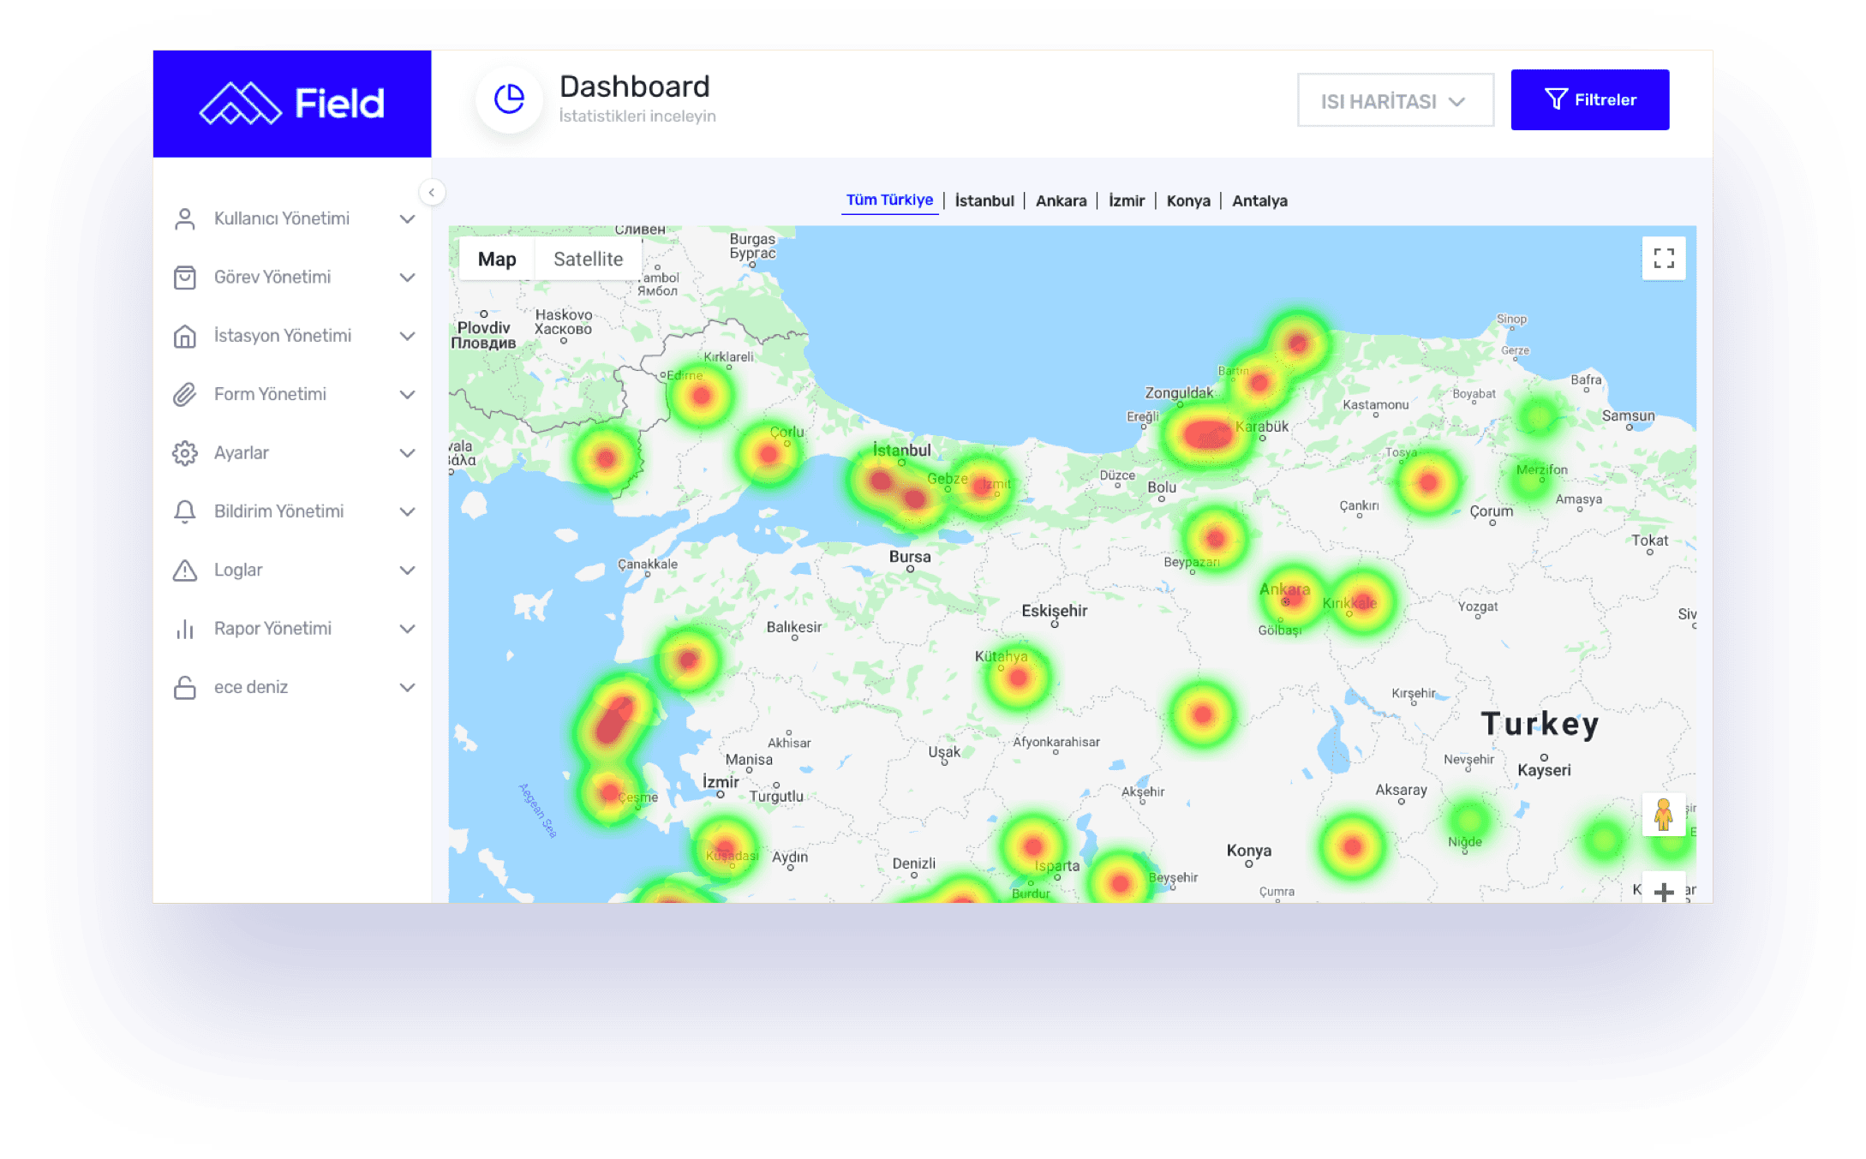Click the Street View pegman
The image size is (1866, 1159).
(x=1663, y=815)
